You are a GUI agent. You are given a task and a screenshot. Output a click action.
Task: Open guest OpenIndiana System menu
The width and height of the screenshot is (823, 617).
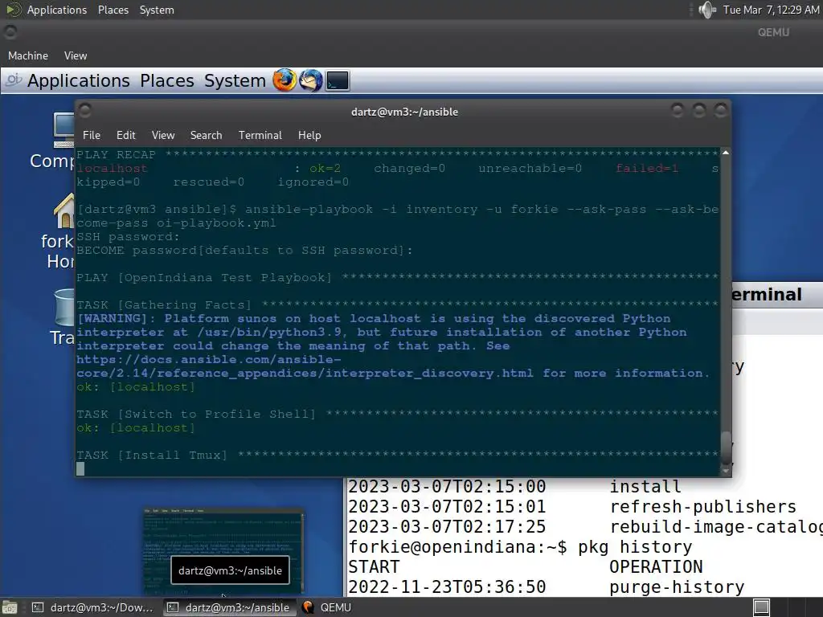click(235, 81)
